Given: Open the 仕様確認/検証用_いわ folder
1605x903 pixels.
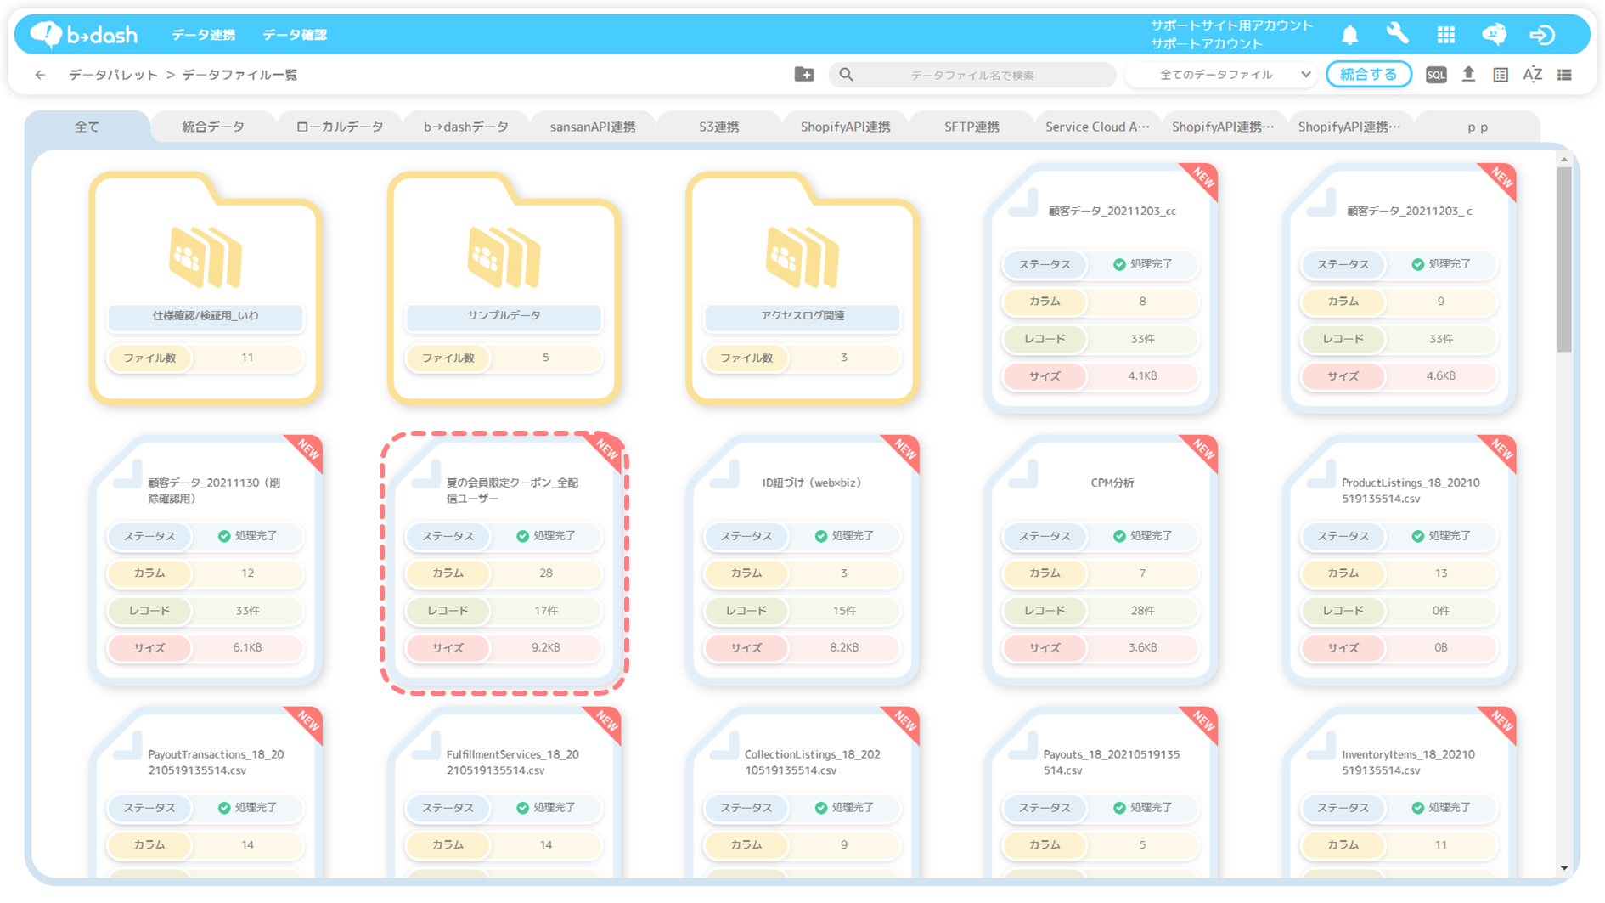Looking at the screenshot, I should 206,289.
